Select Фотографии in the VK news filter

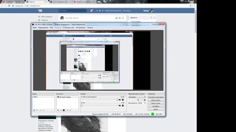coord(136,22)
